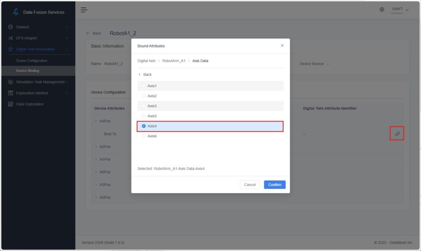Click the Dataset sidebar icon
Screen dimensions: 421x251
(x=11, y=27)
